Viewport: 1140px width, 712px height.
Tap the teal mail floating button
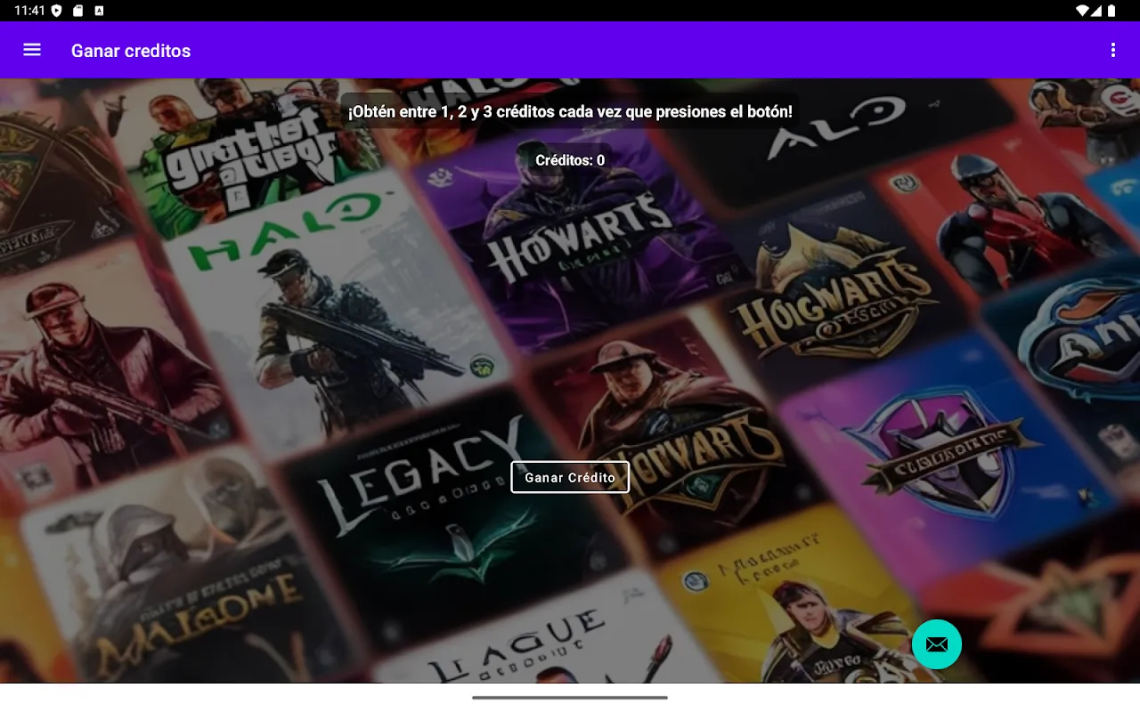[936, 643]
